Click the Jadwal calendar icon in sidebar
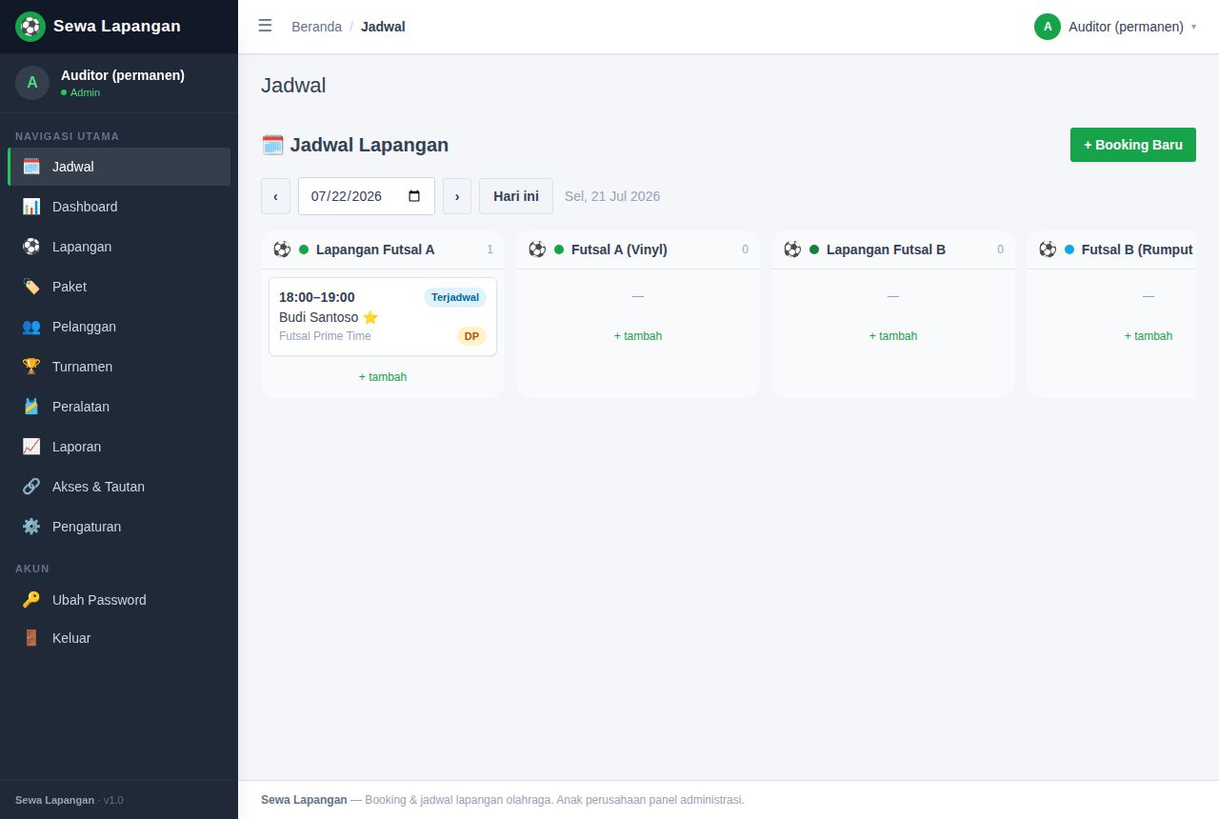The image size is (1219, 819). [x=31, y=167]
